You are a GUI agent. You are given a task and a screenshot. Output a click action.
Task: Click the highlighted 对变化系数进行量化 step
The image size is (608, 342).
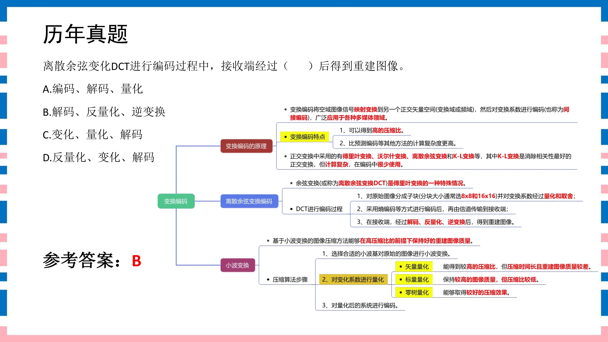353,280
